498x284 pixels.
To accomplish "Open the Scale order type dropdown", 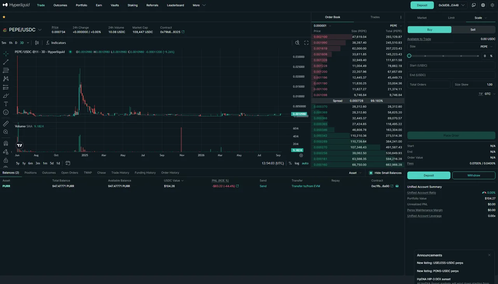I will pyautogui.click(x=480, y=18).
